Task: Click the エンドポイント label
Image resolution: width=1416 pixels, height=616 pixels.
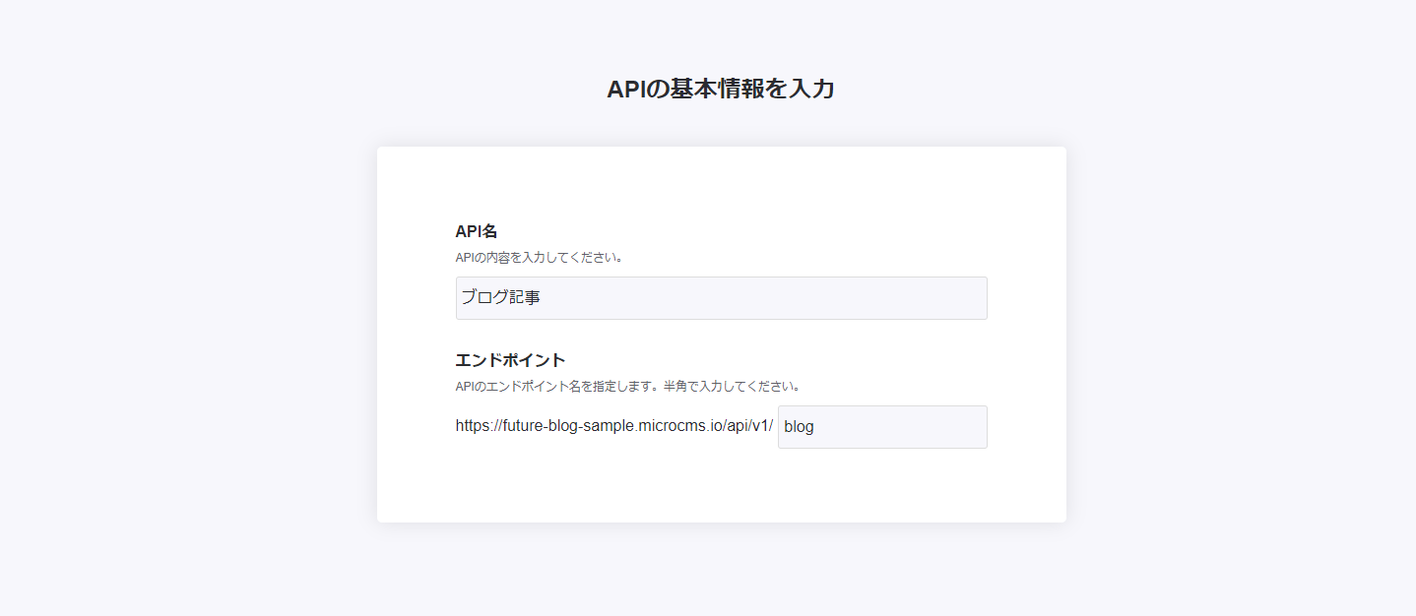Action: [510, 360]
